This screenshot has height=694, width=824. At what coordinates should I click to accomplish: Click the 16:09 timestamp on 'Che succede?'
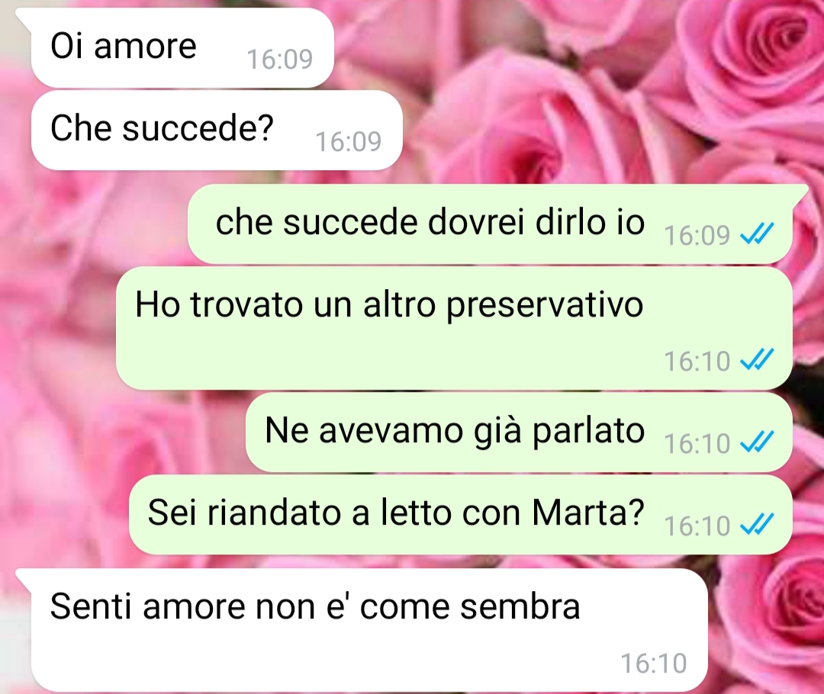[x=349, y=141]
